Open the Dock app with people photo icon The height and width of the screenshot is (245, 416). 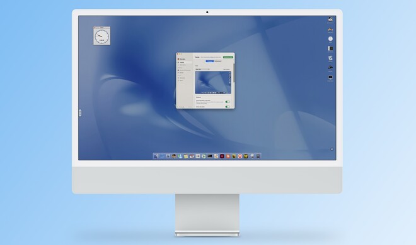pyautogui.click(x=174, y=156)
